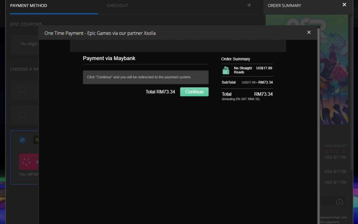Screen dimensions: 358x224
Task: Switch to the Payment Method tab
Action: click(29, 6)
